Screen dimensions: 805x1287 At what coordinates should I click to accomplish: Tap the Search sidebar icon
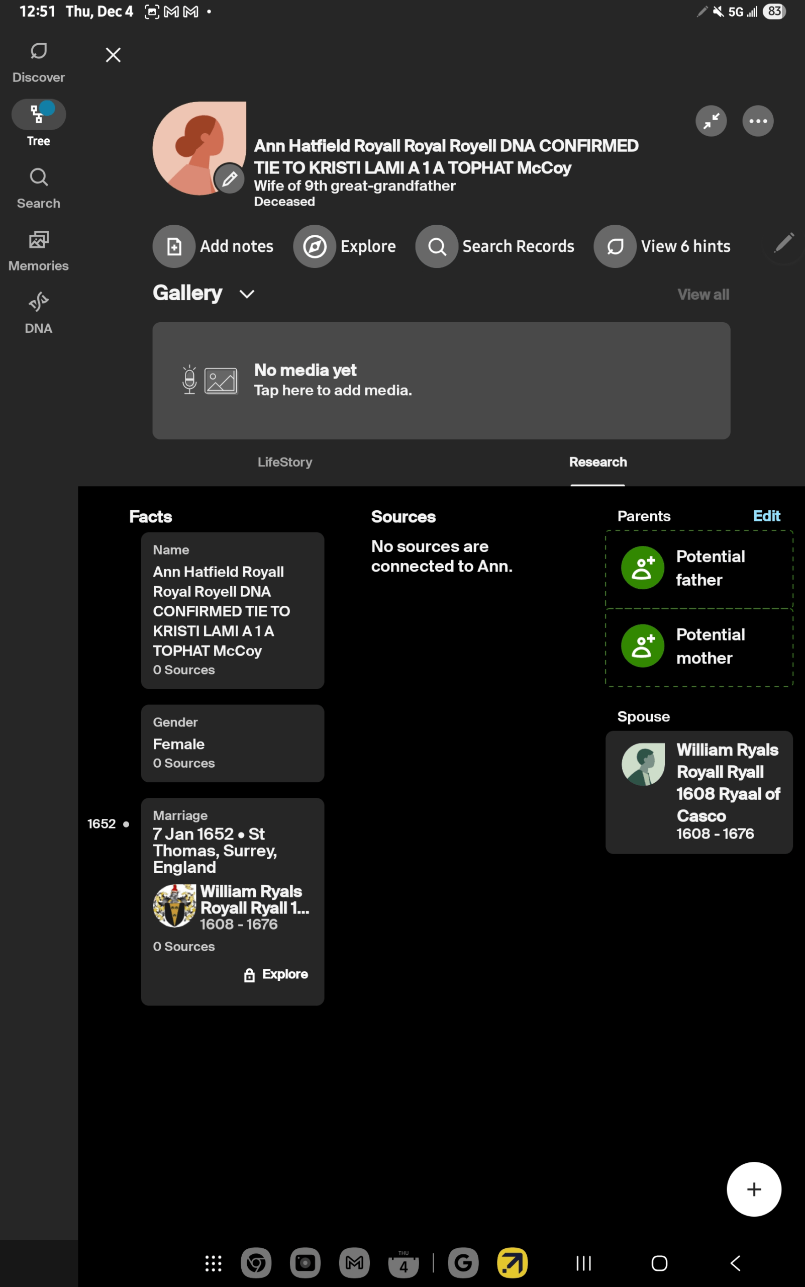tap(38, 188)
